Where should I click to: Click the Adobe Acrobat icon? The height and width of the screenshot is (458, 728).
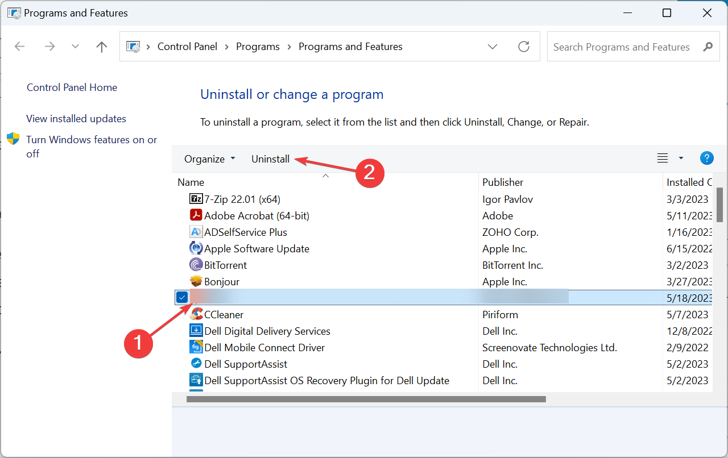[x=196, y=216]
